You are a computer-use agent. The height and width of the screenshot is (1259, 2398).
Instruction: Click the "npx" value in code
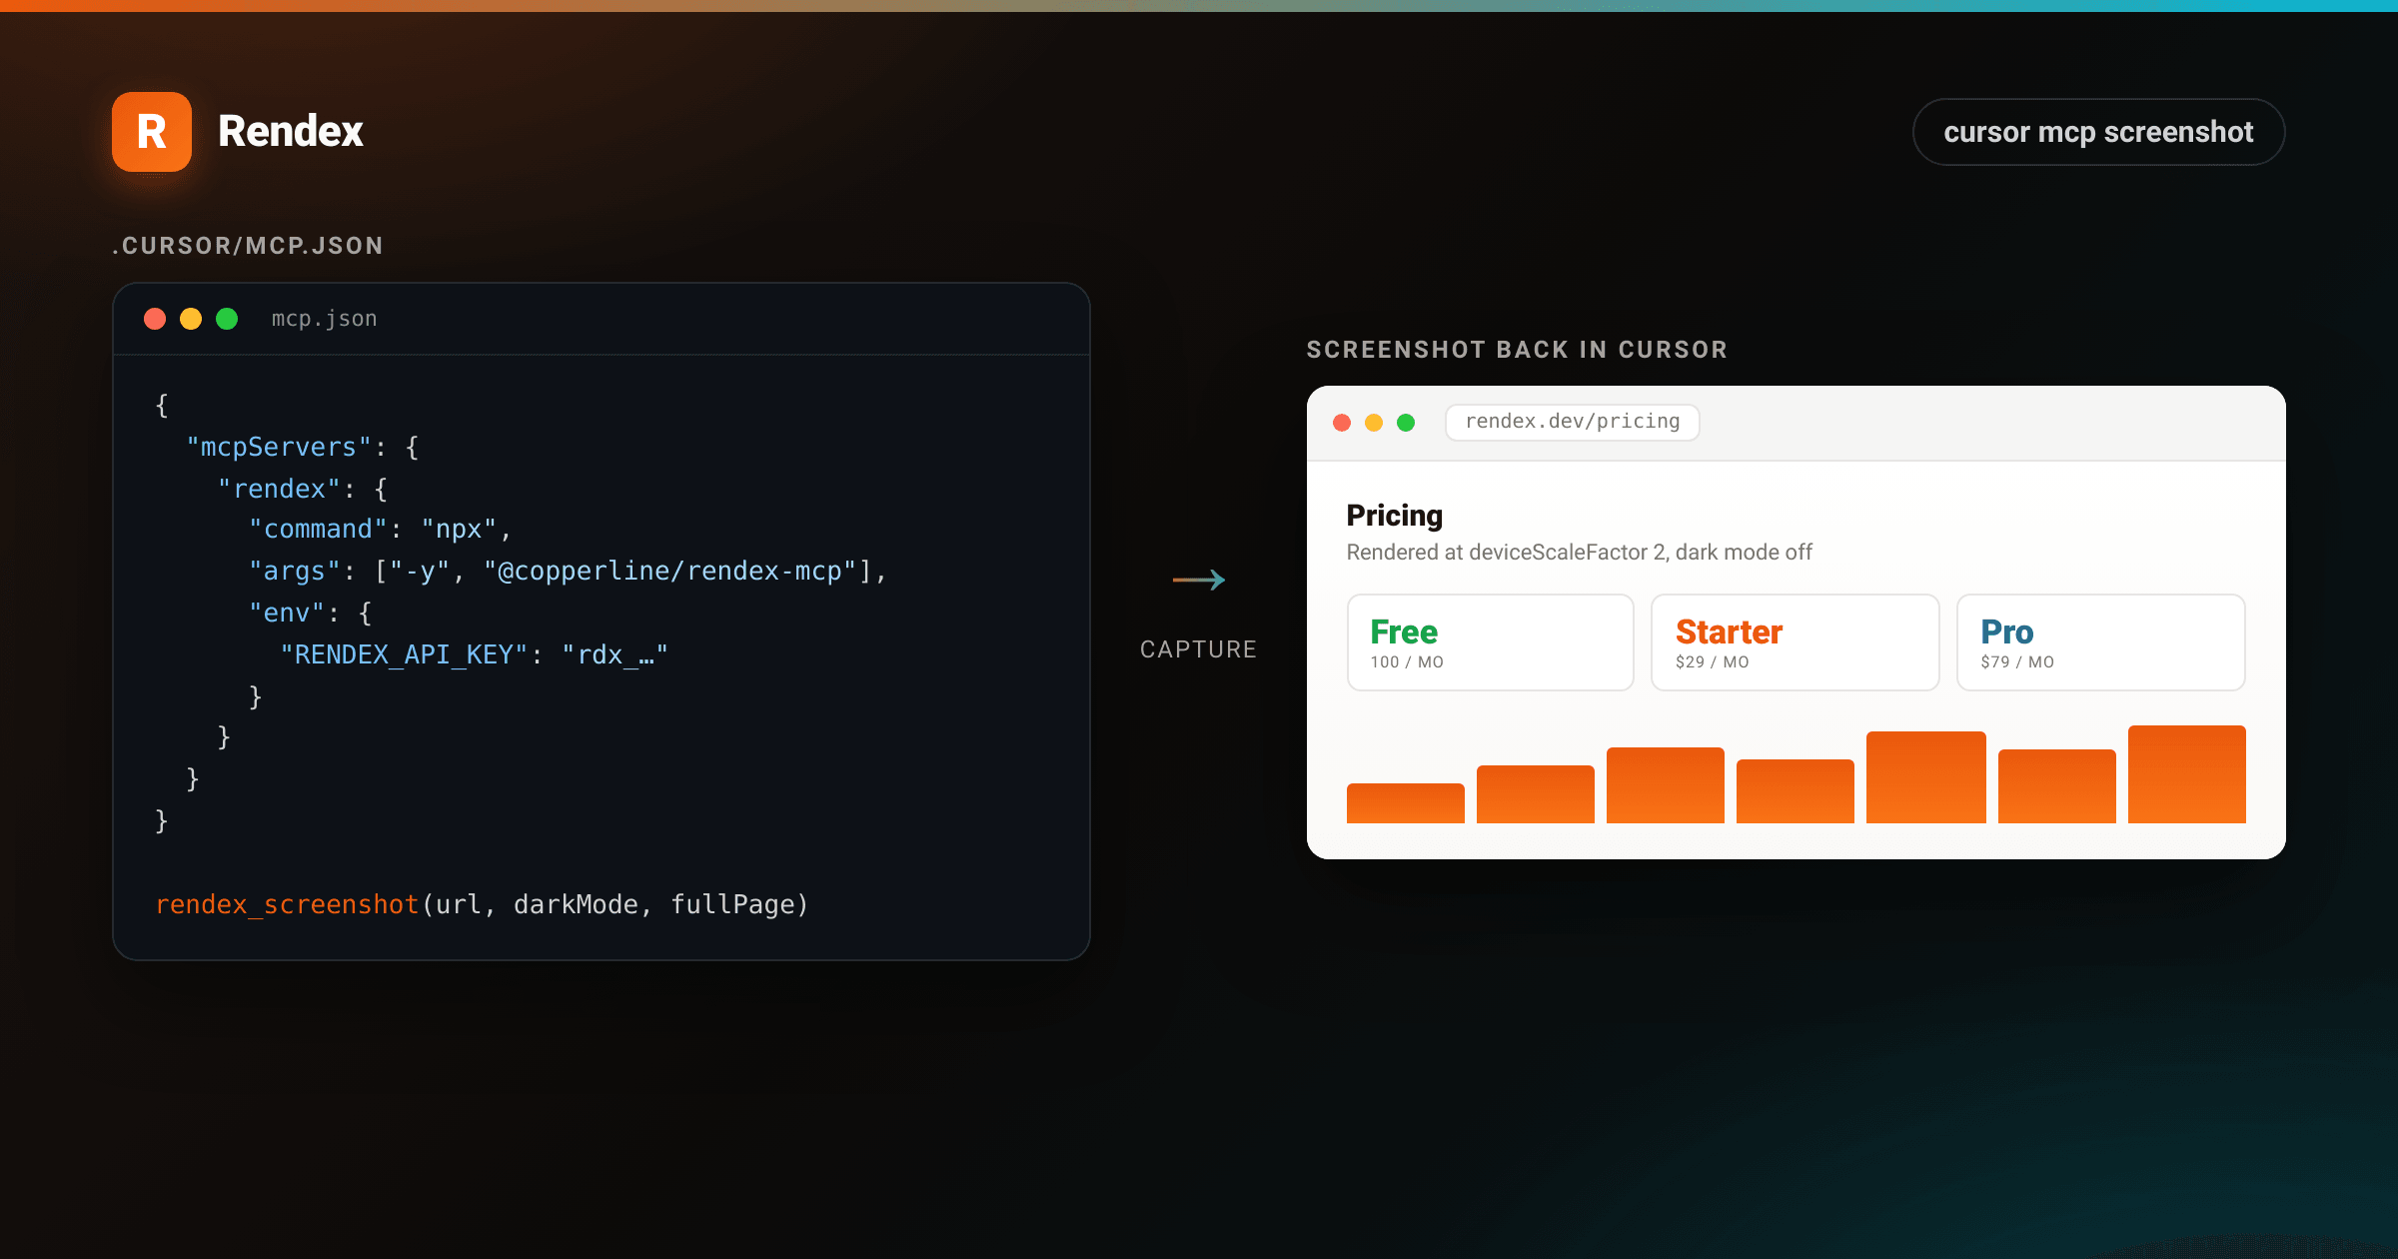point(459,529)
